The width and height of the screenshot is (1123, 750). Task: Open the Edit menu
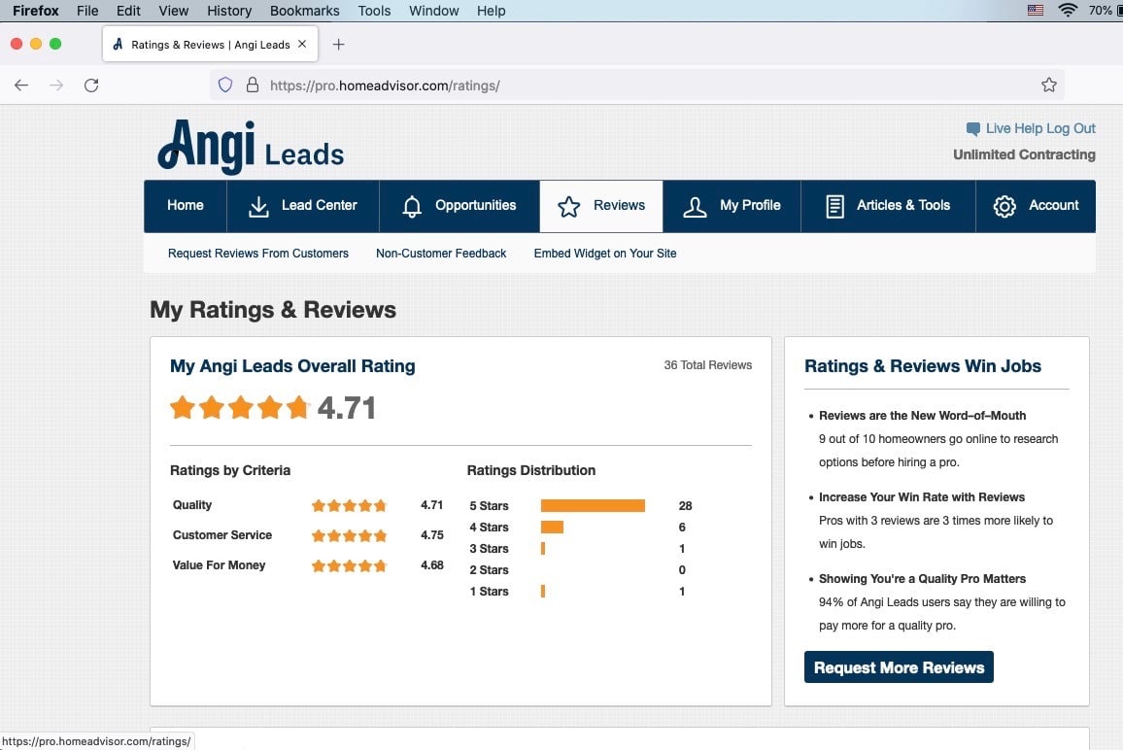coord(128,11)
